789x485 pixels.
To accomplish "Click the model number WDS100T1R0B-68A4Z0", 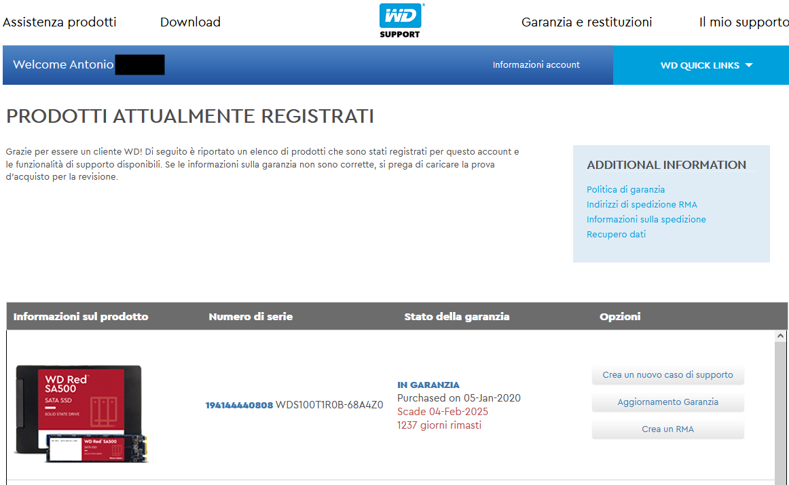I will 329,405.
